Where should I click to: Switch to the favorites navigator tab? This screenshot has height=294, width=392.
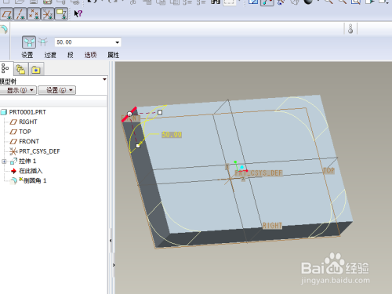[x=36, y=70]
